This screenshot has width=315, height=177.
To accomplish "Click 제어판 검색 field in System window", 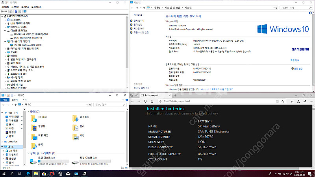I will coord(296,7).
